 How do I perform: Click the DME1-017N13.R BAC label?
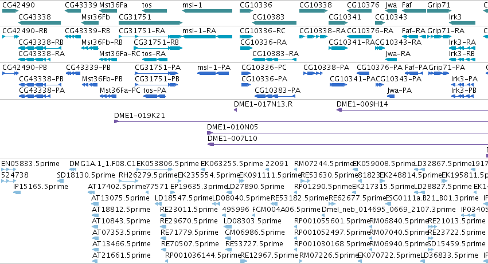263,104
